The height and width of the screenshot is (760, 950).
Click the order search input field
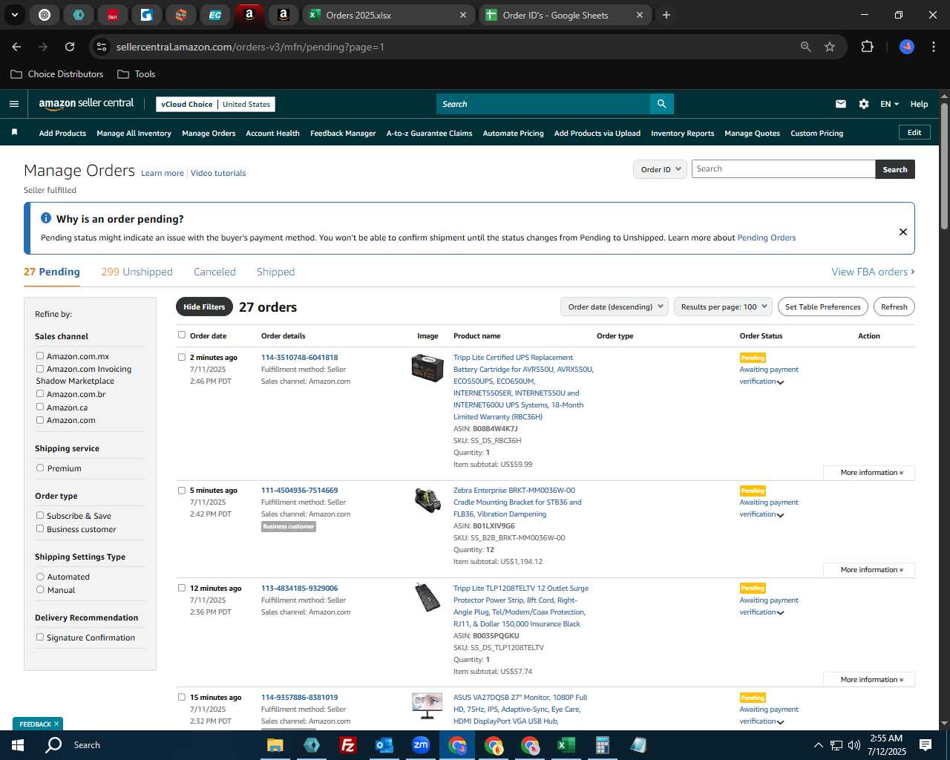click(783, 169)
